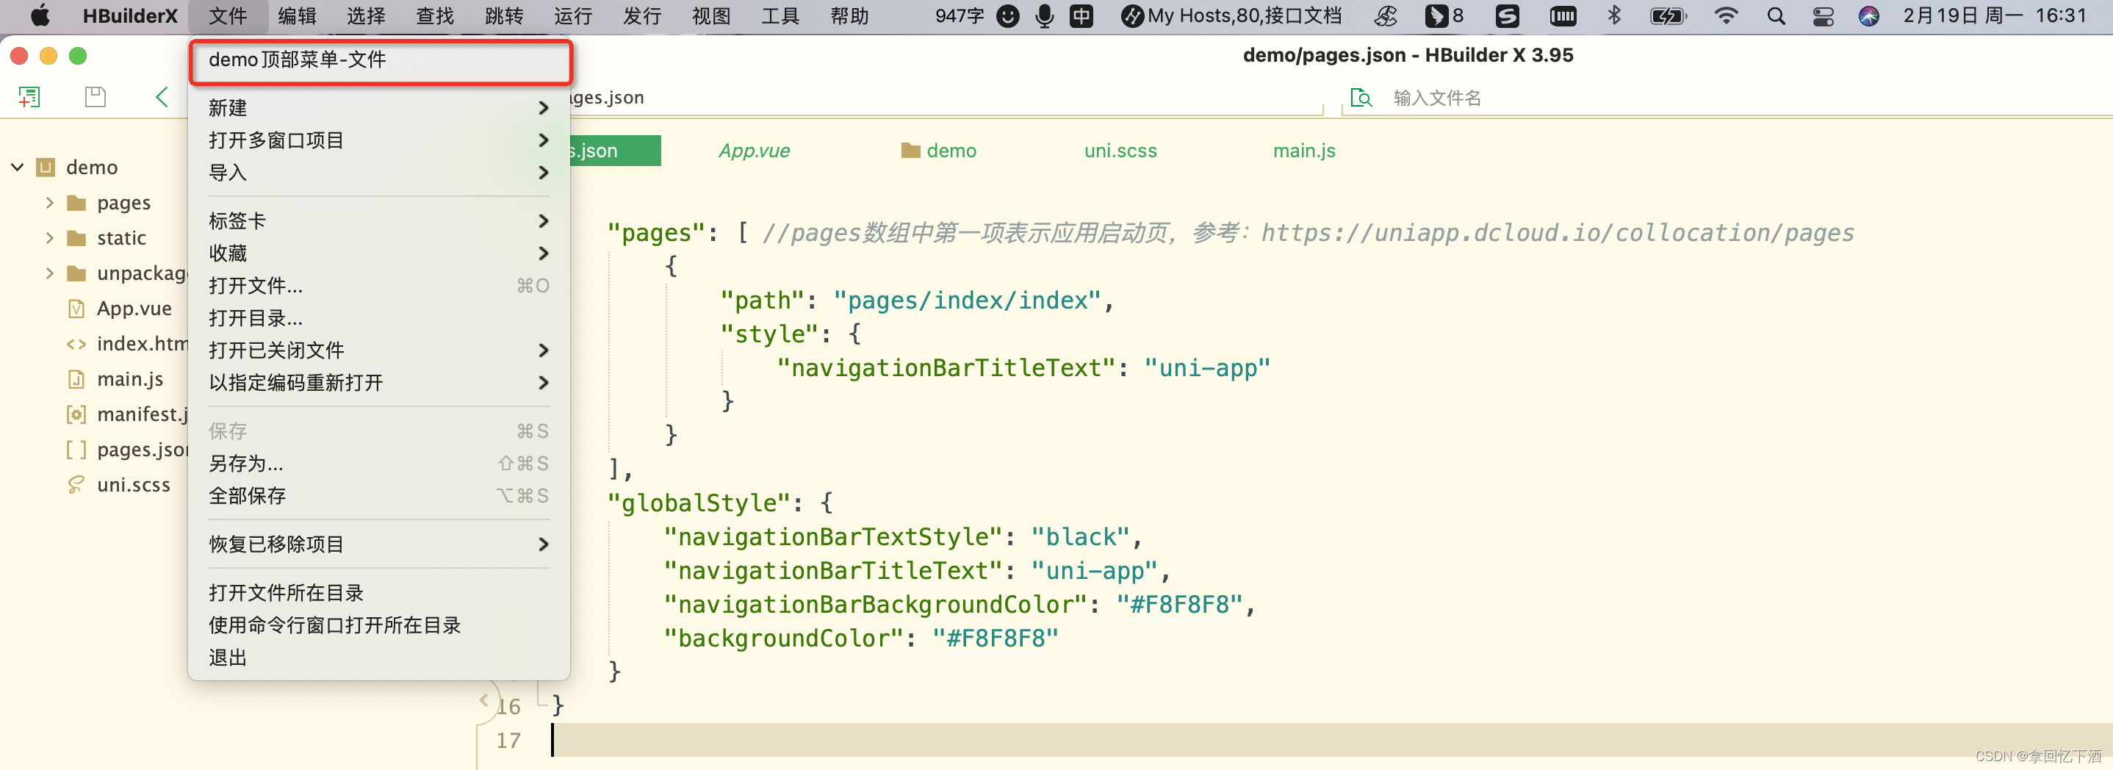
Task: Choose 全部保存 menu item
Action: pos(379,496)
